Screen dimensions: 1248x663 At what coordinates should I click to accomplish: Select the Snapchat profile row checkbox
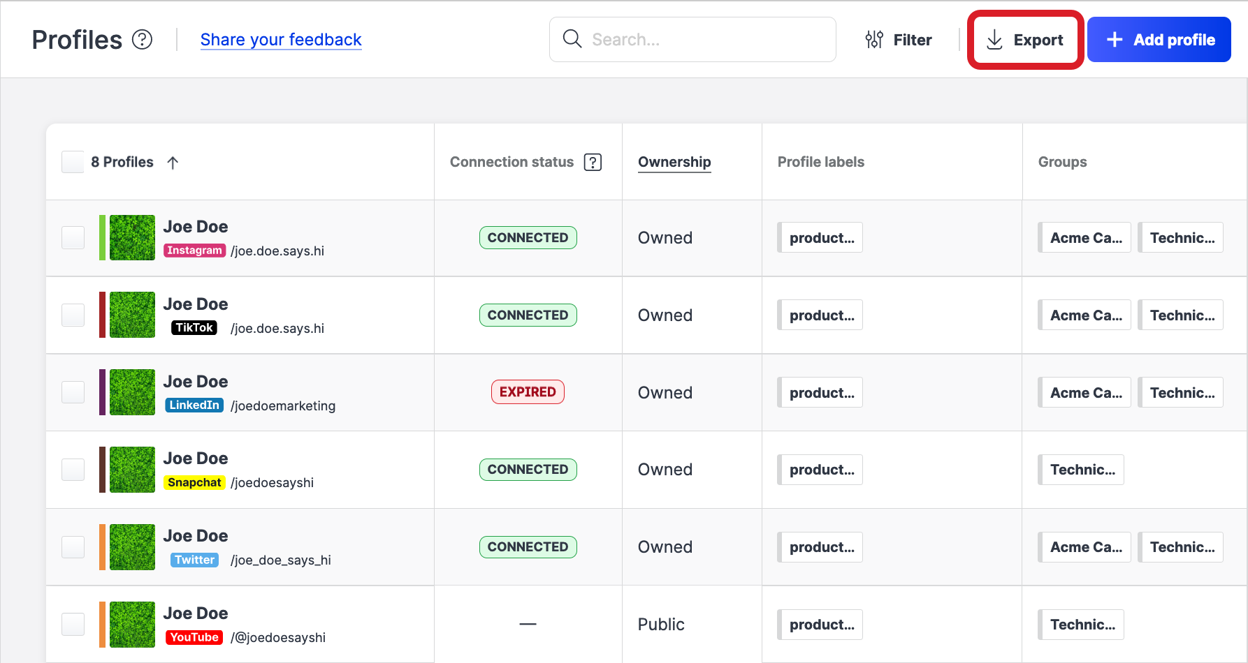pyautogui.click(x=73, y=470)
